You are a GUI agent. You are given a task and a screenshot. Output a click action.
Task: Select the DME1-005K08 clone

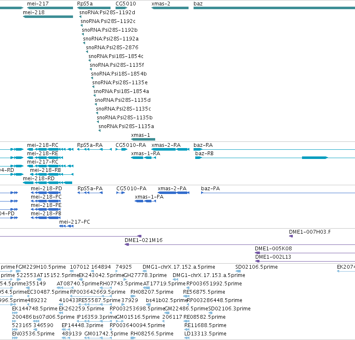[305, 253]
